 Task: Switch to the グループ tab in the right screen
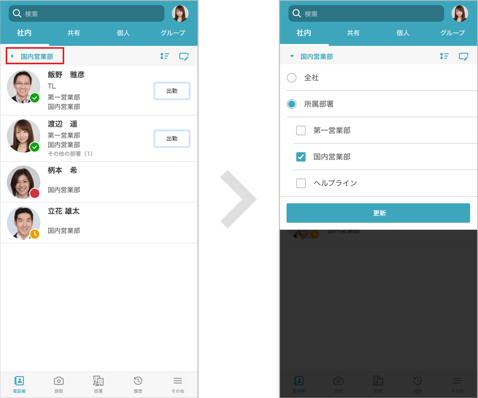coord(453,33)
